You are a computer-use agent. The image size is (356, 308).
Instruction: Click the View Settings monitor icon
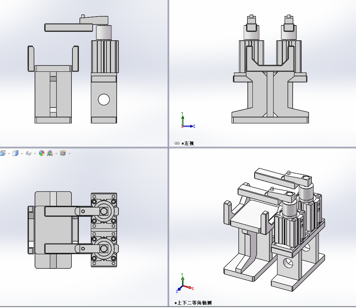pos(63,153)
